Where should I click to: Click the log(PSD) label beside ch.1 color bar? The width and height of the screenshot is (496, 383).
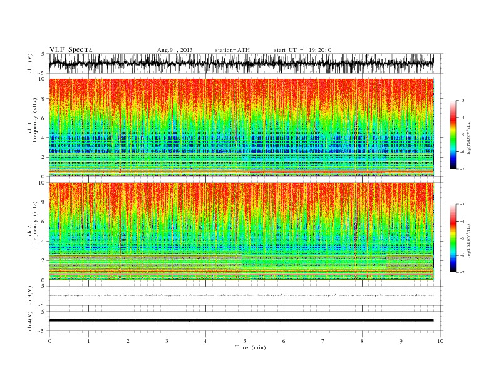click(469, 137)
